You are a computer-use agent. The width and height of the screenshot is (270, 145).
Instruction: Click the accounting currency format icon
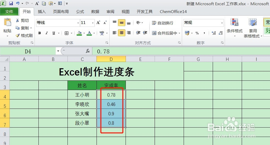pyautogui.click(x=187, y=33)
